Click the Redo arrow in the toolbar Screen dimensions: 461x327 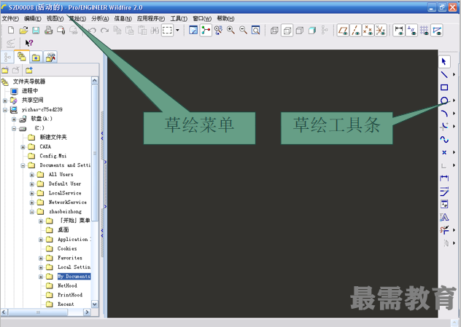105,31
